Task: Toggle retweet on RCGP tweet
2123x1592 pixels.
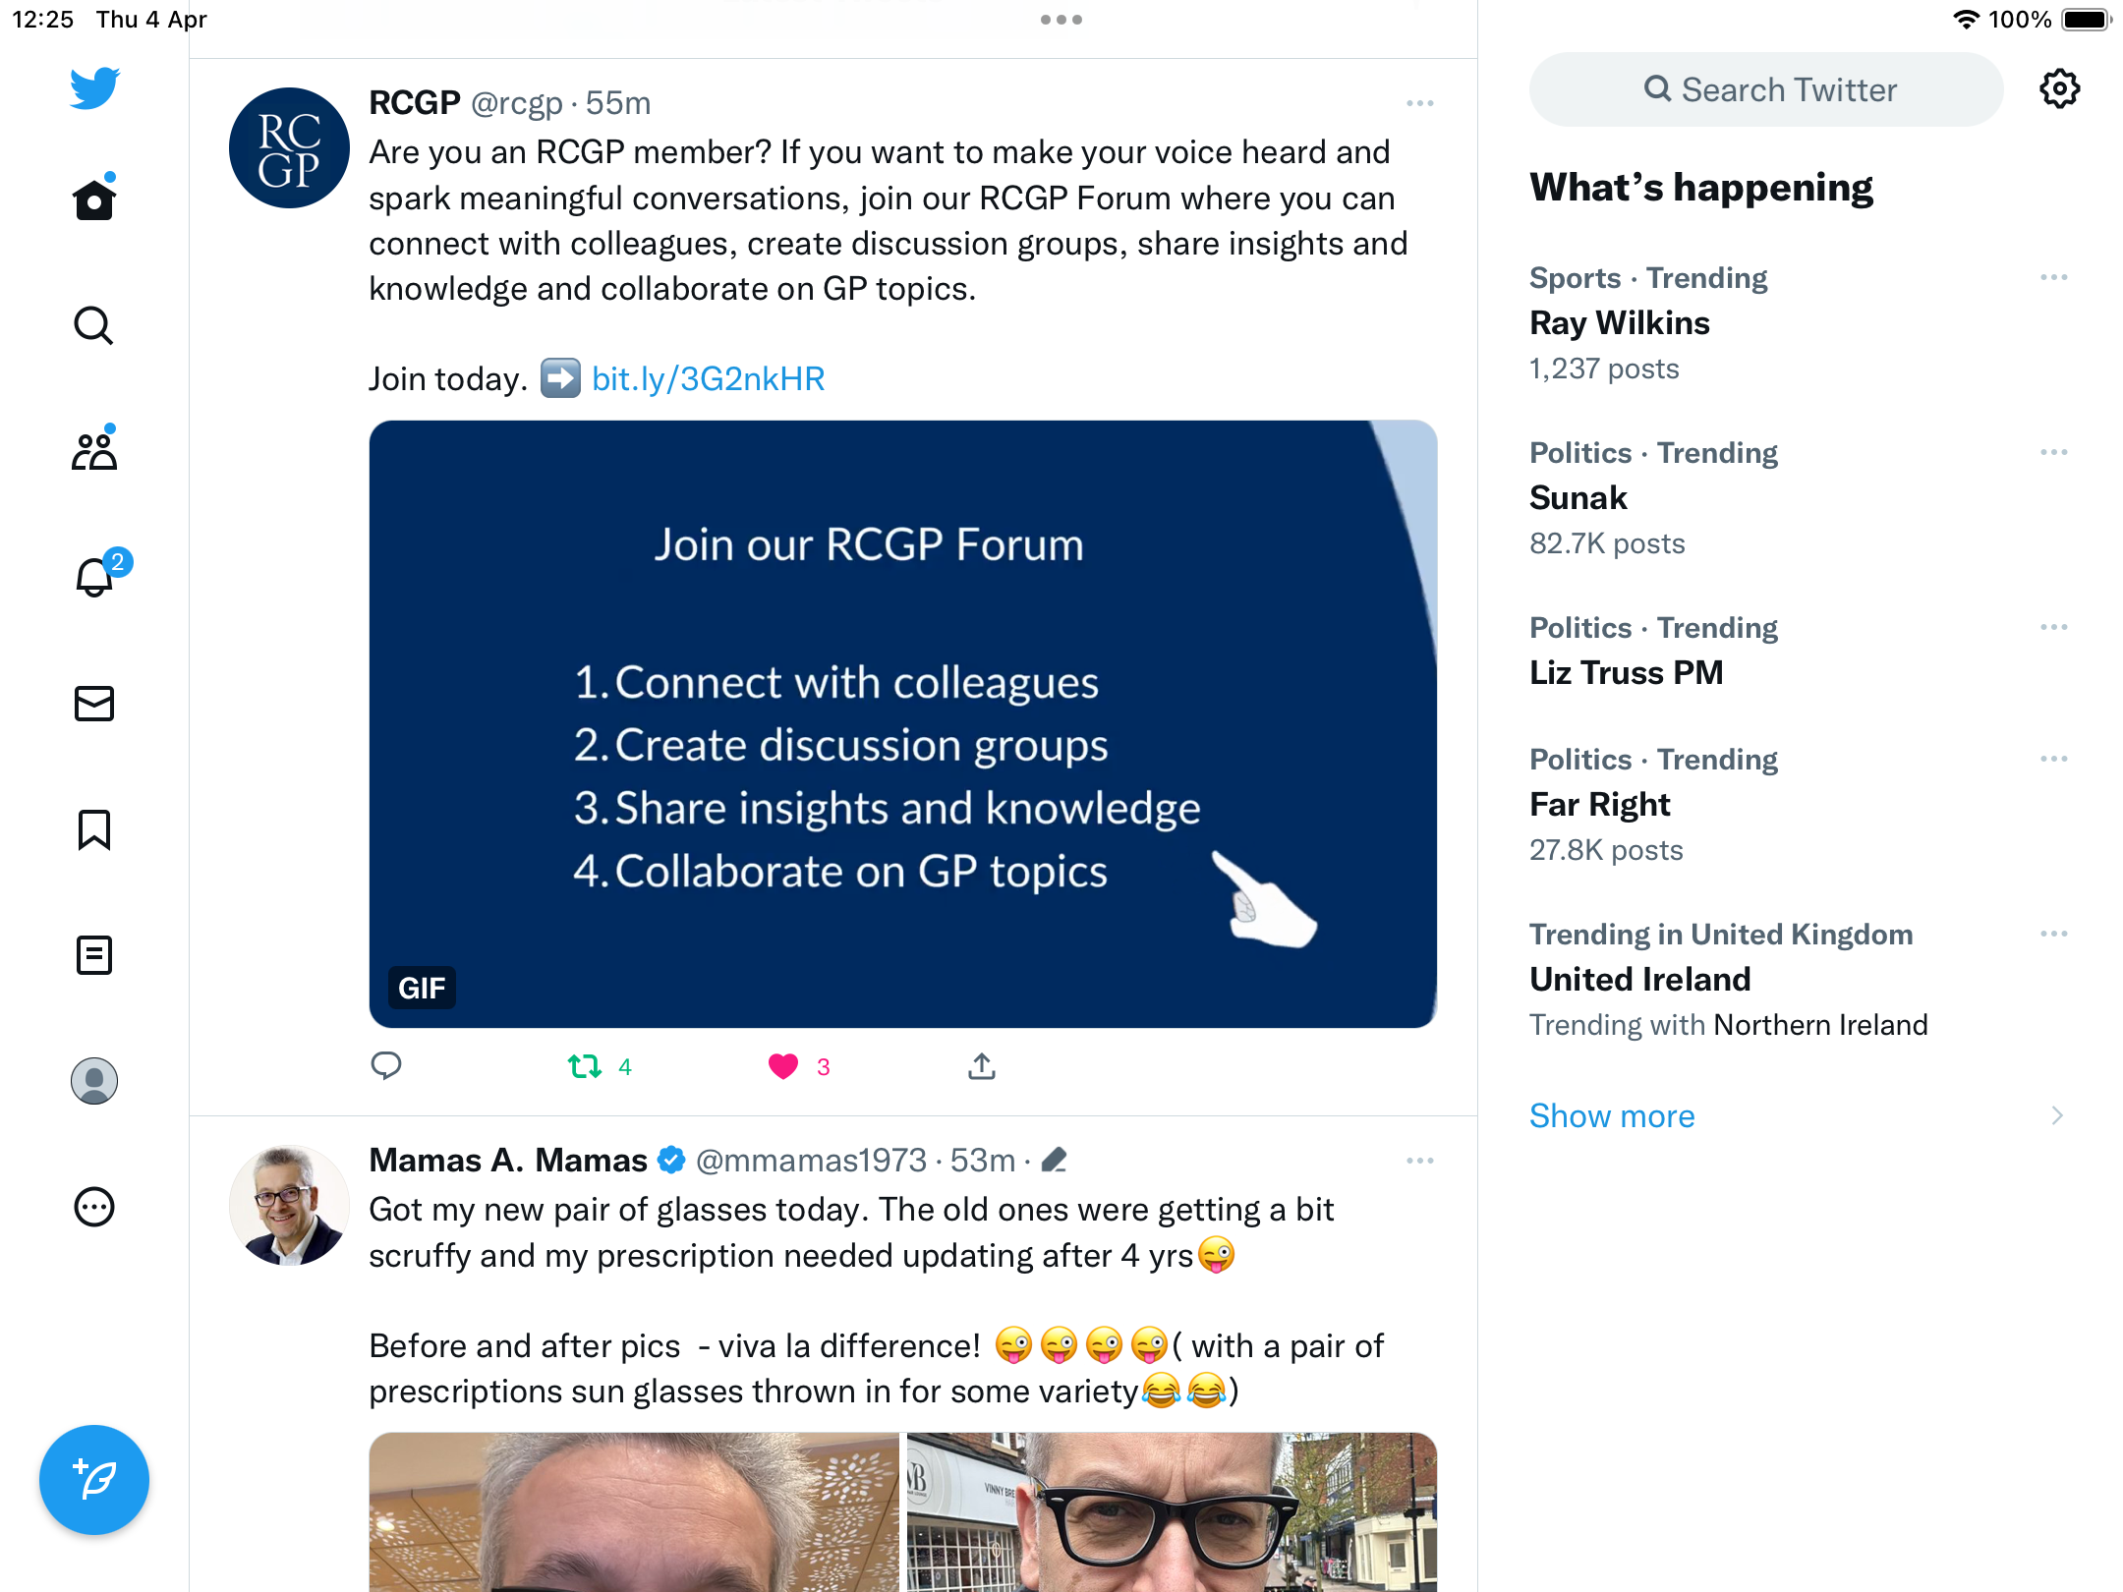Action: 585,1066
